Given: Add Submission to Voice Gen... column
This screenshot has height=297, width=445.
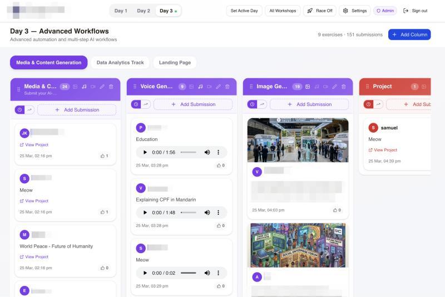Looking at the screenshot, I should coord(193,104).
